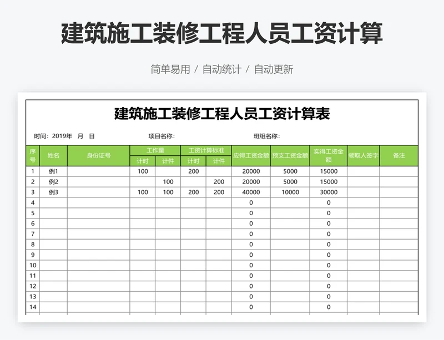Select the 应得工资金额 header cell
444x340 pixels.
(x=251, y=156)
